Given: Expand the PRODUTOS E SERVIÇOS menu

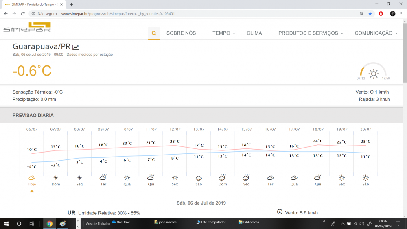Looking at the screenshot, I should [x=311, y=33].
